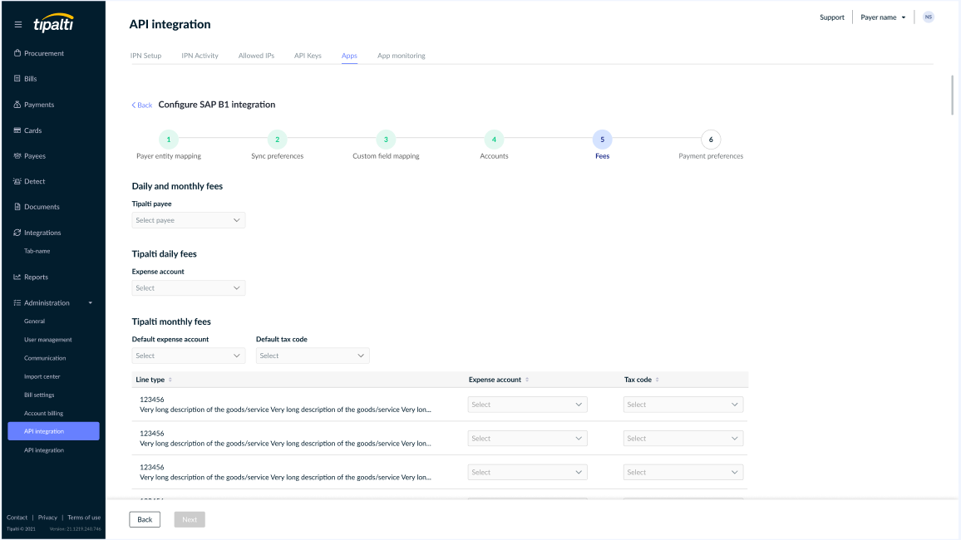Viewport: 961px width, 540px height.
Task: Click the Back button at the bottom
Action: (145, 519)
